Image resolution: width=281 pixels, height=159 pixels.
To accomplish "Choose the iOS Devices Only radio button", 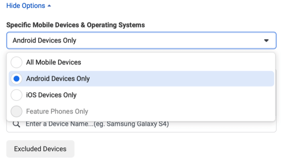I will pos(16,95).
